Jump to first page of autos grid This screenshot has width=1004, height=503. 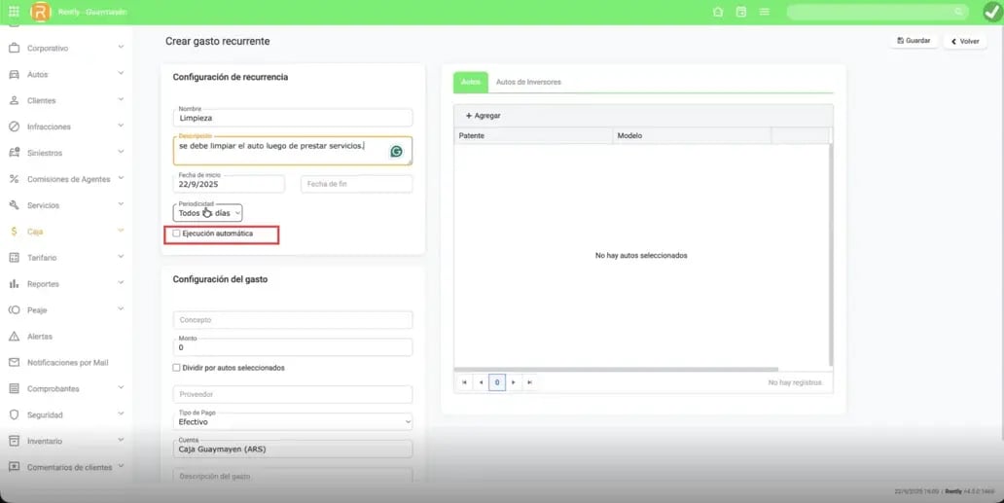465,383
